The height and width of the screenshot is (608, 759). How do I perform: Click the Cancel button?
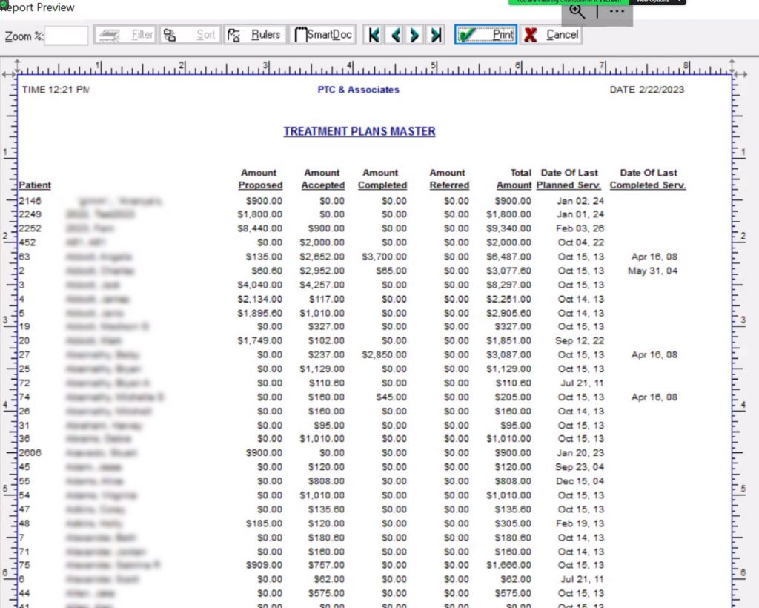click(551, 35)
